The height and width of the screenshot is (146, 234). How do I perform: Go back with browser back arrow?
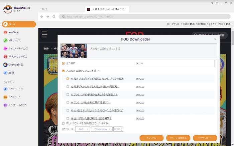click(42, 17)
